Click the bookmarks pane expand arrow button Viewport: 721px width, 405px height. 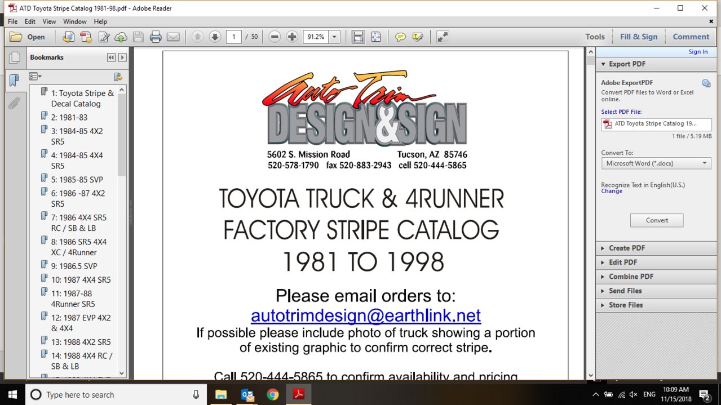(122, 57)
